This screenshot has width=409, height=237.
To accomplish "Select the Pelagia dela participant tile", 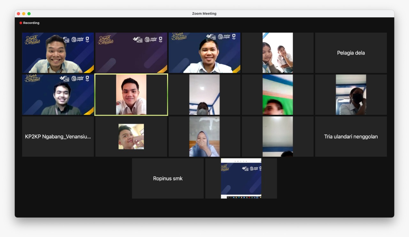I will [x=351, y=53].
